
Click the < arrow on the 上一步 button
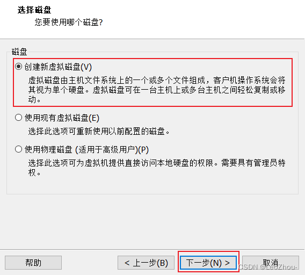[127, 263]
